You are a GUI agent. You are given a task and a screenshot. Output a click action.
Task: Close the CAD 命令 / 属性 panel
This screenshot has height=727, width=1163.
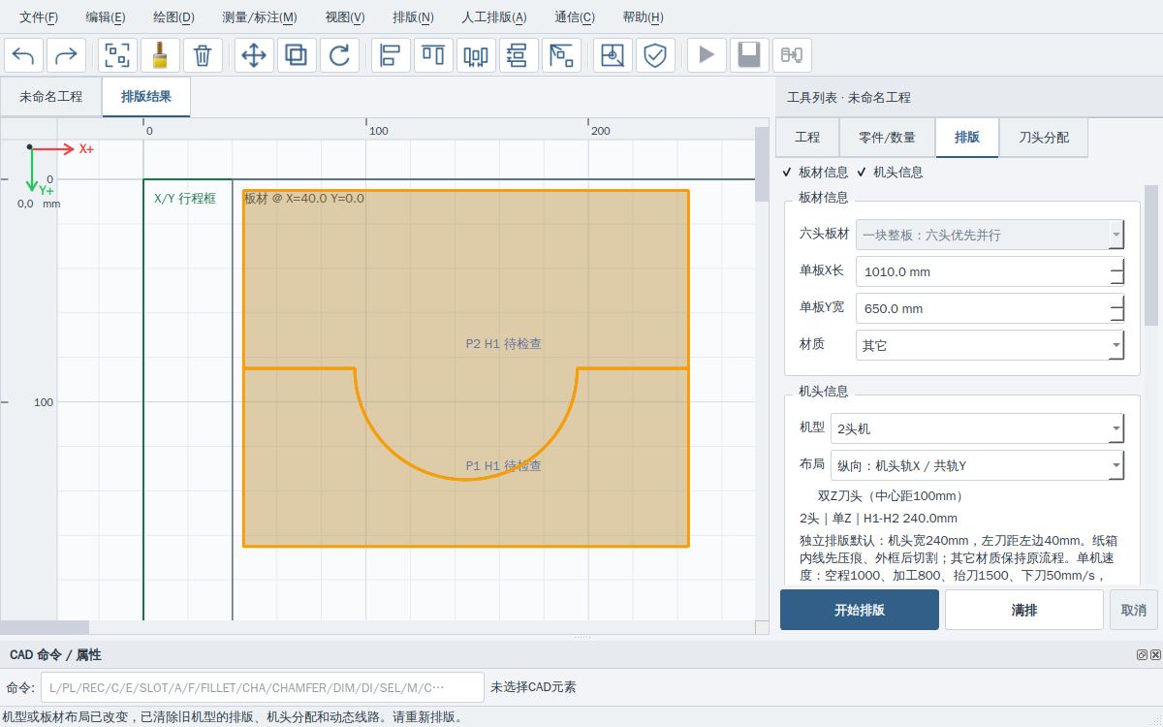[1155, 655]
